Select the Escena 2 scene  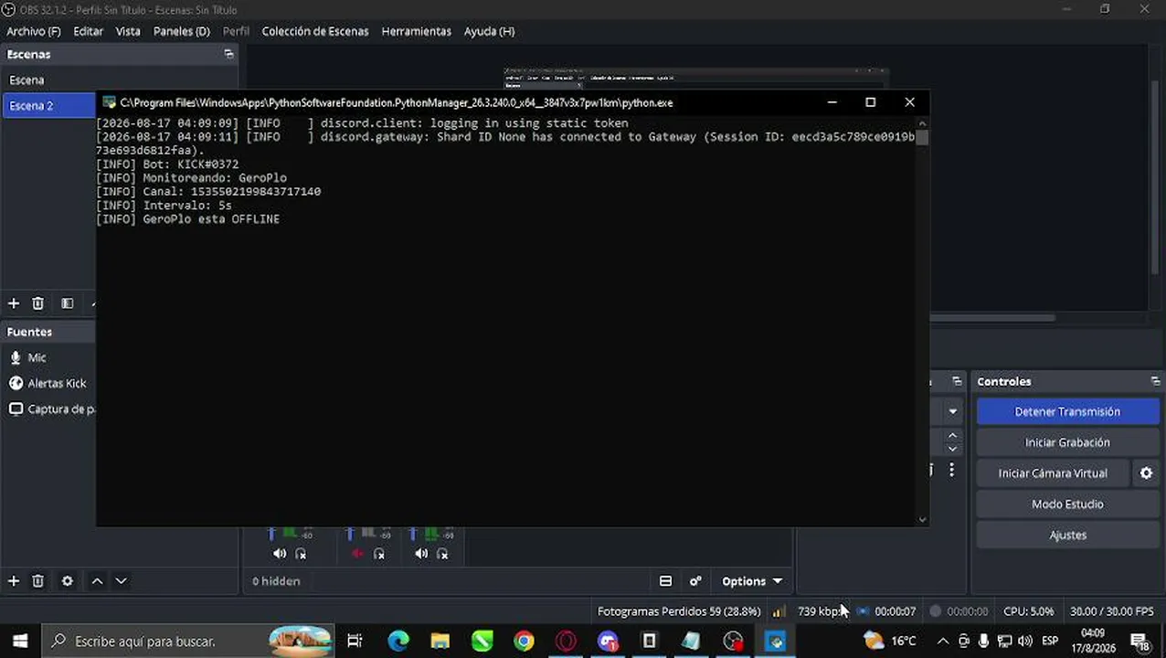pos(48,106)
